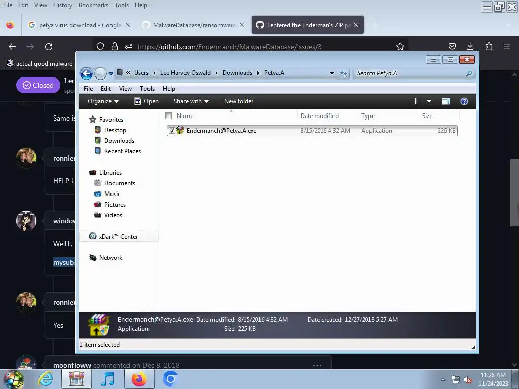Click the blue Help question mark icon
This screenshot has height=389, width=519.
(464, 101)
